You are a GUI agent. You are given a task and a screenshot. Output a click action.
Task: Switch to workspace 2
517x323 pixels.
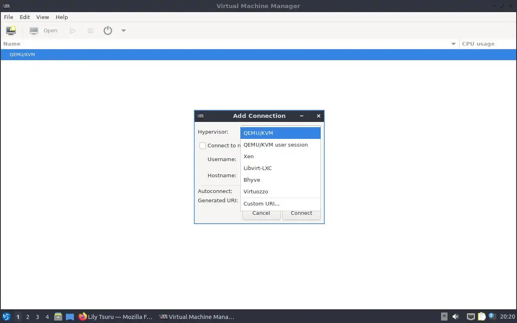click(x=27, y=317)
